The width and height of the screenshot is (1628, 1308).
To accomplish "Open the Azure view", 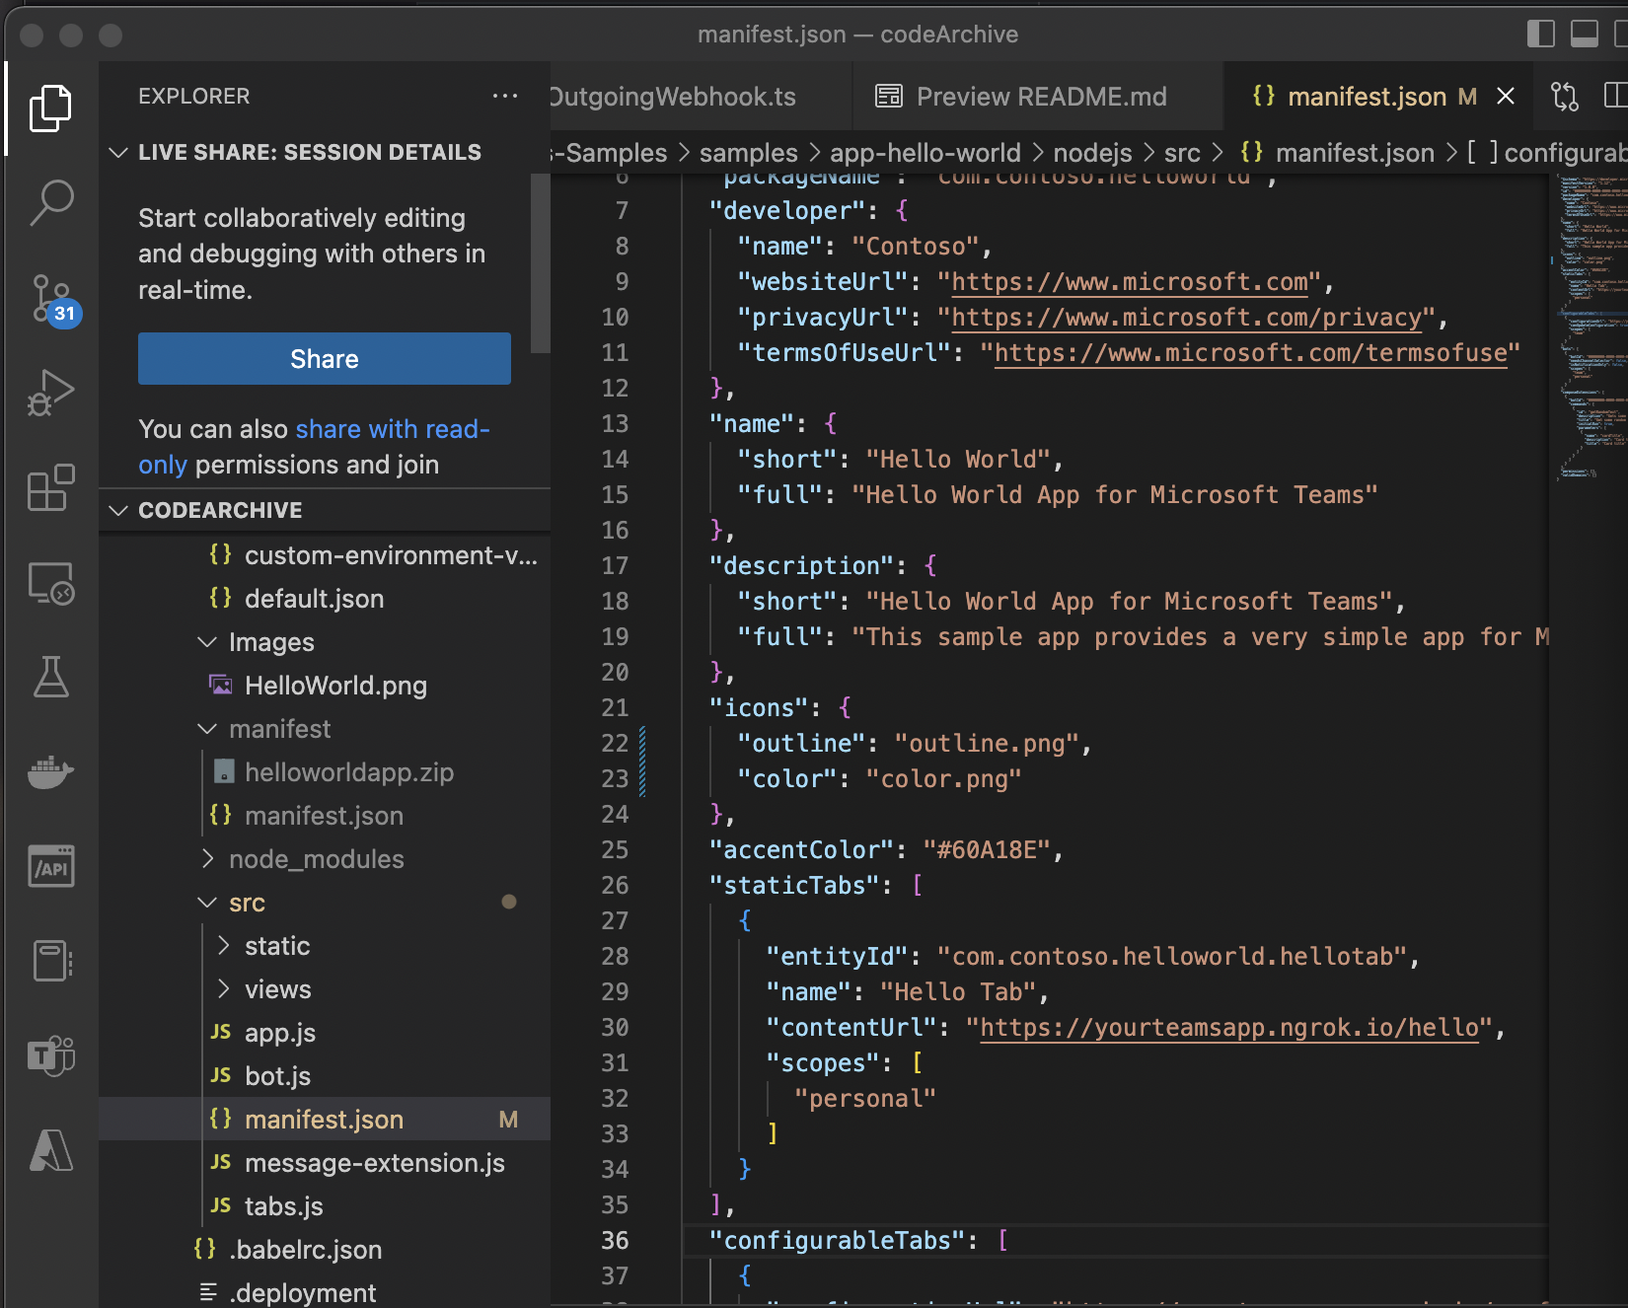I will coord(50,1150).
